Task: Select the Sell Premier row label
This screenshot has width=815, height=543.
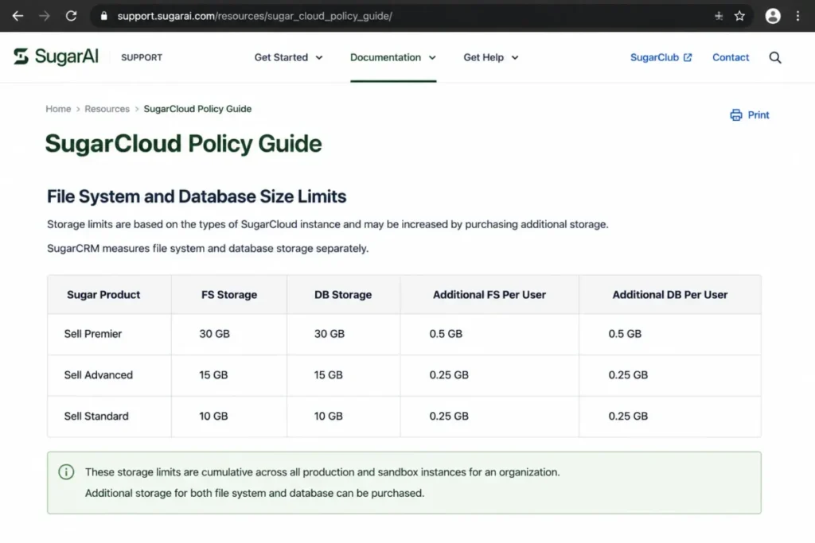Action: (93, 334)
